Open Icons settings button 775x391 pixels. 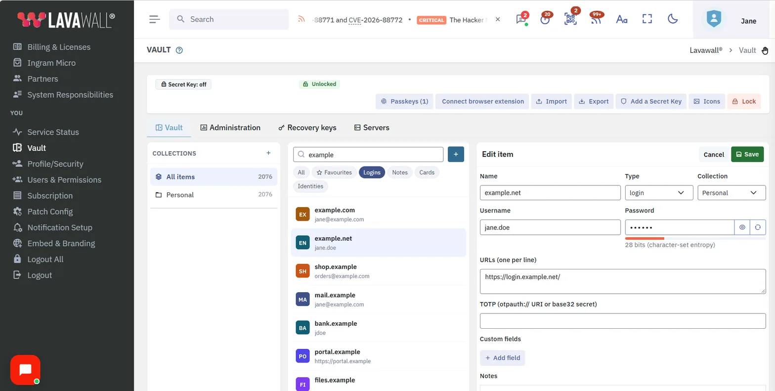click(x=707, y=101)
